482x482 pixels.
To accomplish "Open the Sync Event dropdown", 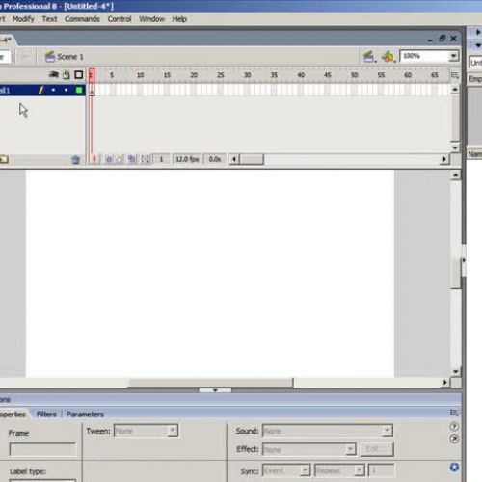I will pyautogui.click(x=286, y=470).
